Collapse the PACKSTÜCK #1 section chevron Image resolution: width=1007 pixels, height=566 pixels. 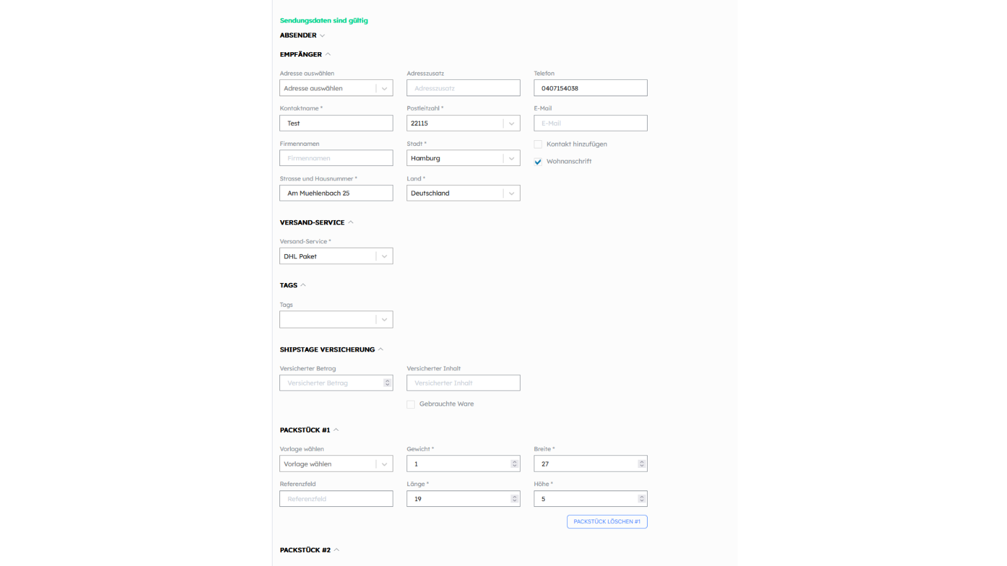coord(336,430)
